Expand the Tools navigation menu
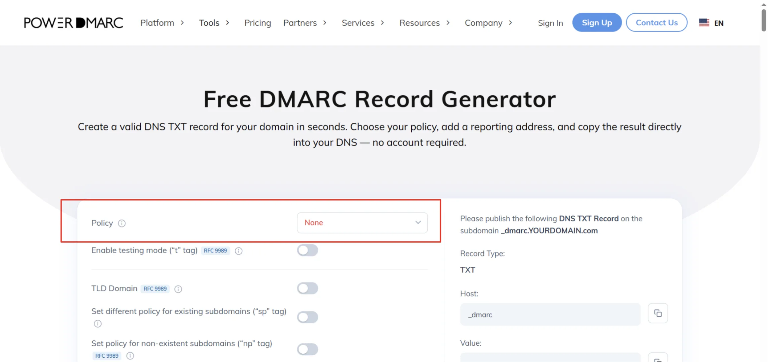 (214, 23)
